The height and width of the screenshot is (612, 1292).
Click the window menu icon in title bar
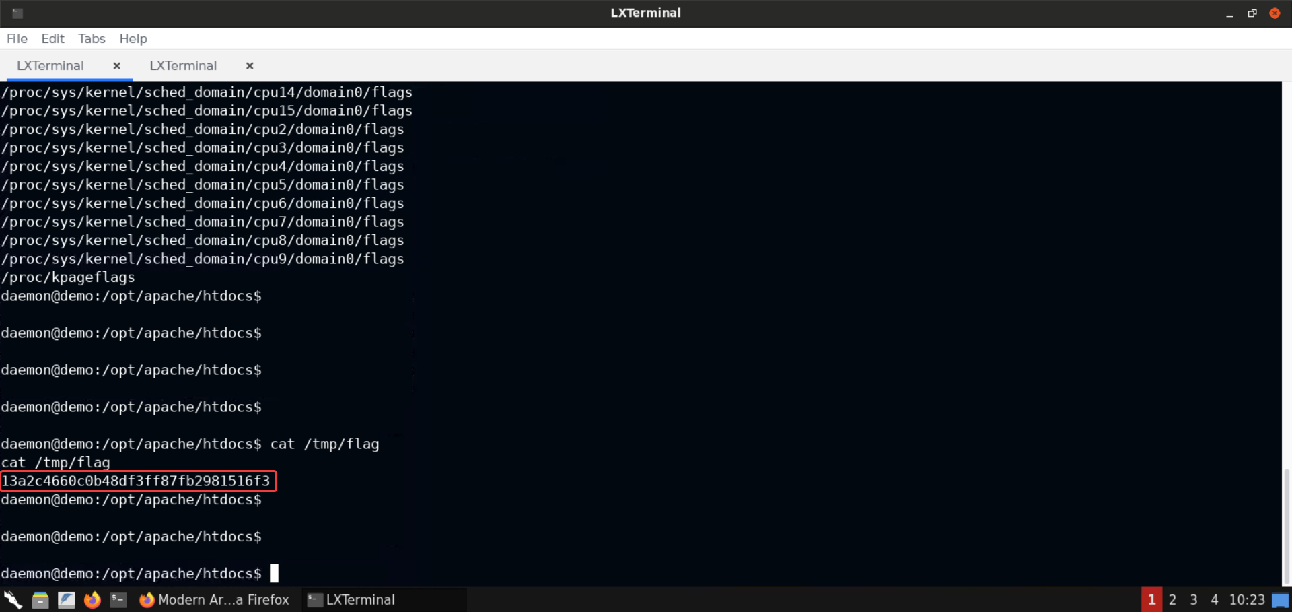(17, 13)
